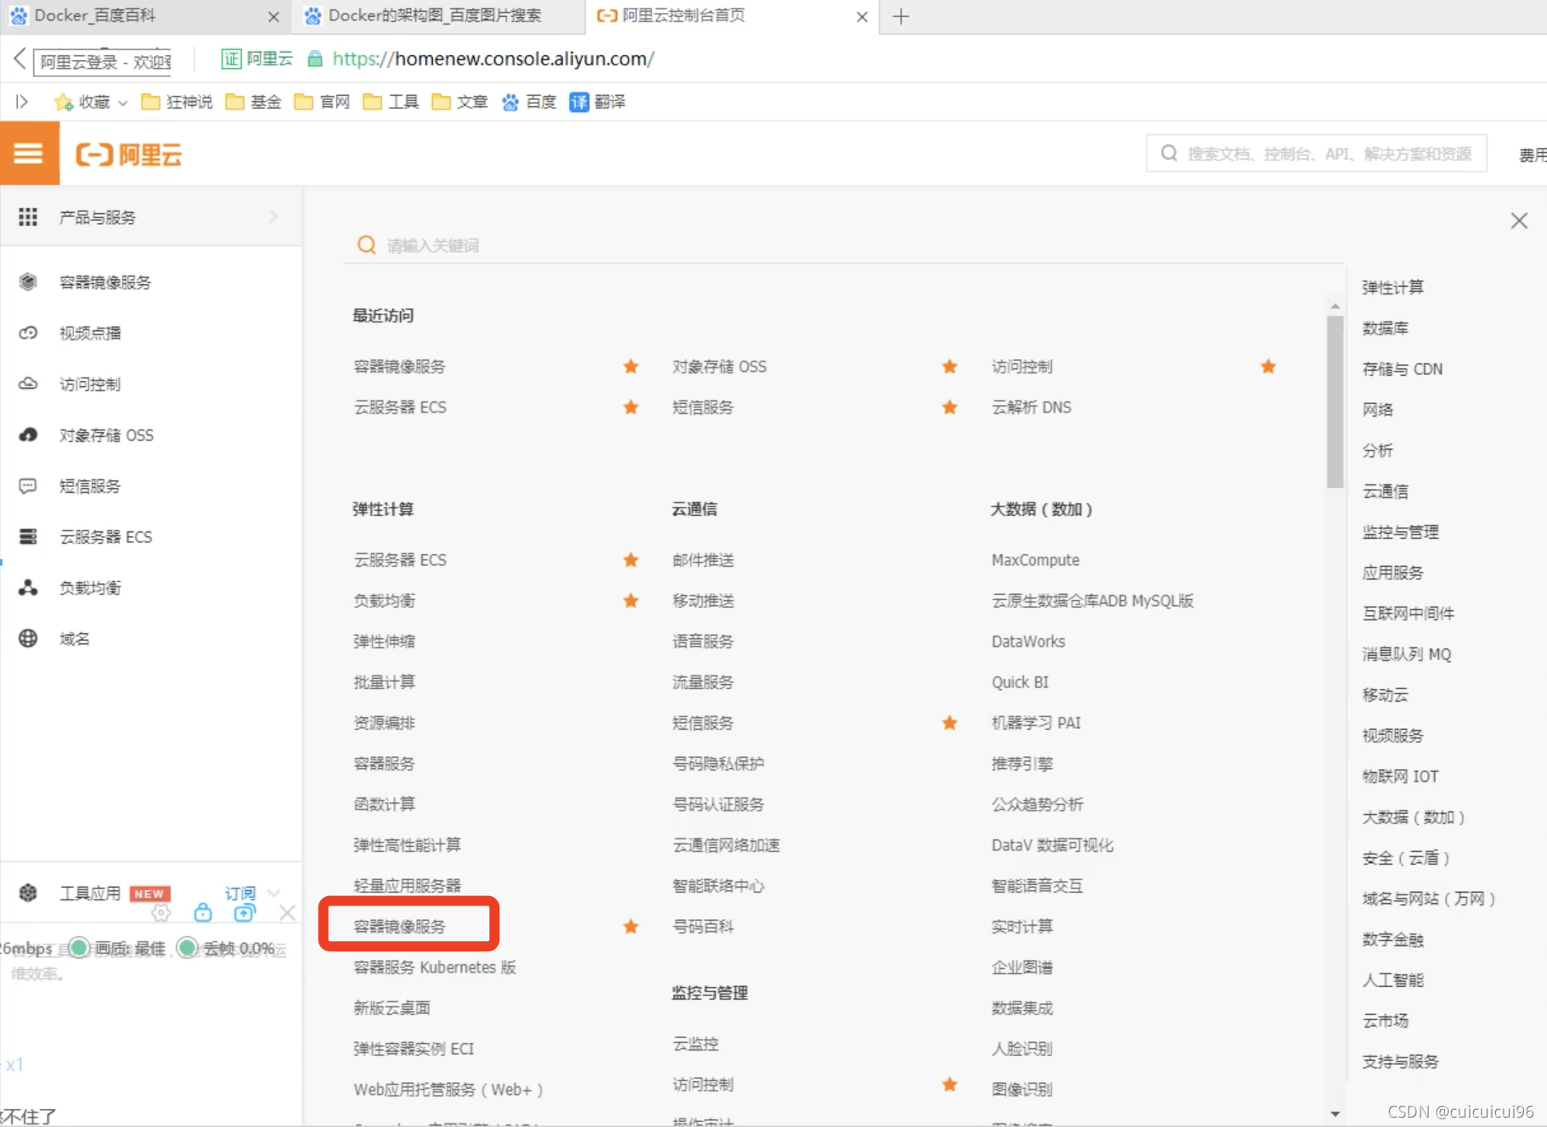This screenshot has height=1127, width=1547.
Task: Open the 百度 bookmark
Action: click(529, 102)
